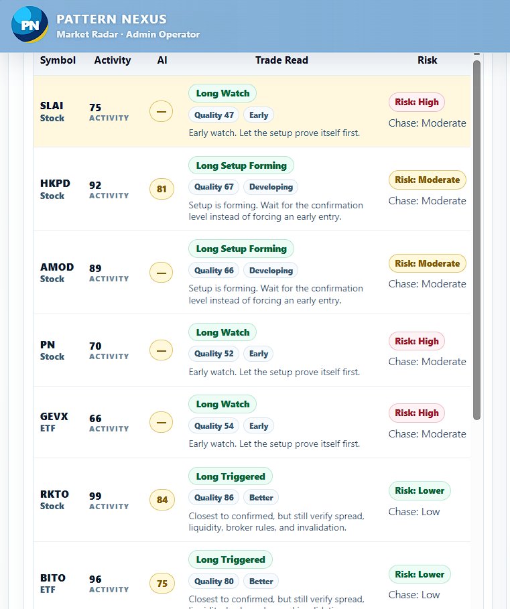Click the AI score 81 badge for HKPD
Viewport: 510px width, 609px height.
tap(162, 189)
